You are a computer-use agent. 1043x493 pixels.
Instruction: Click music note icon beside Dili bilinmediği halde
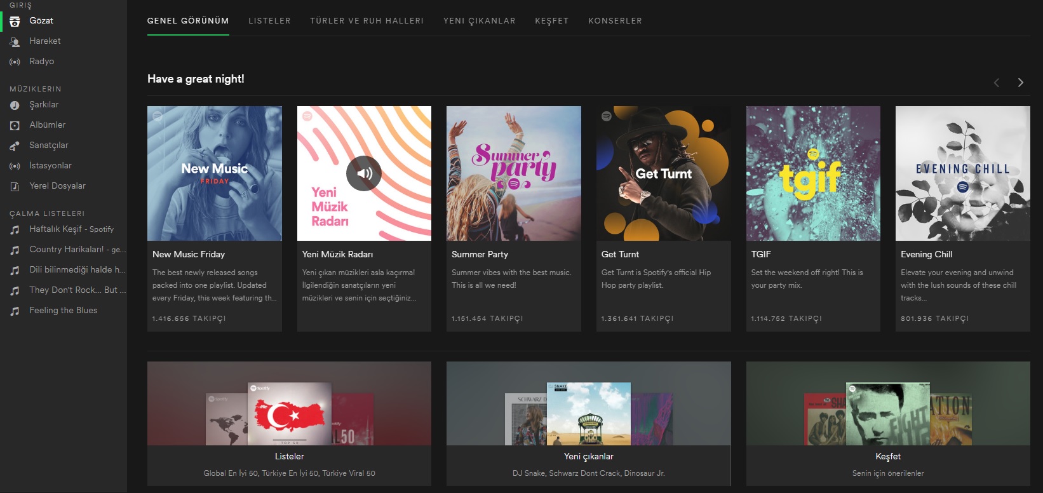[15, 270]
